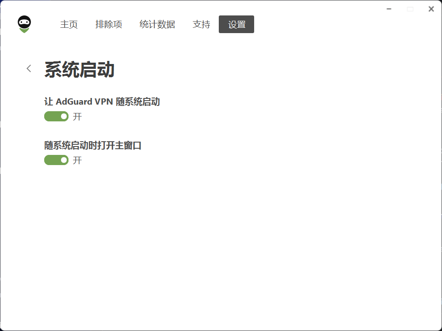The image size is (442, 331).
Task: Disable 让 AdGuard VPN 随系统启动 toggle
Action: (57, 117)
